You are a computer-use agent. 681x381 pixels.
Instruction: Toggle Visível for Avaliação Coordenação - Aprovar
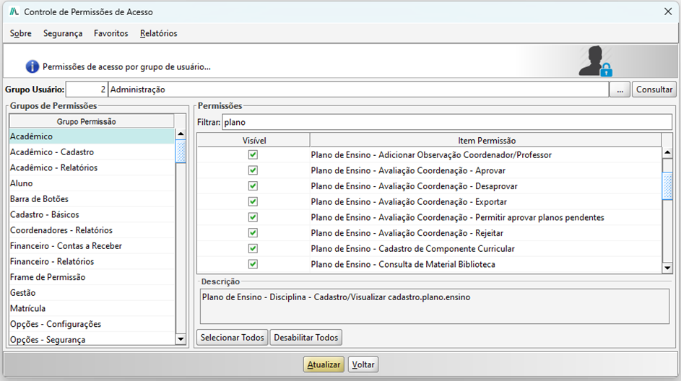(x=253, y=170)
